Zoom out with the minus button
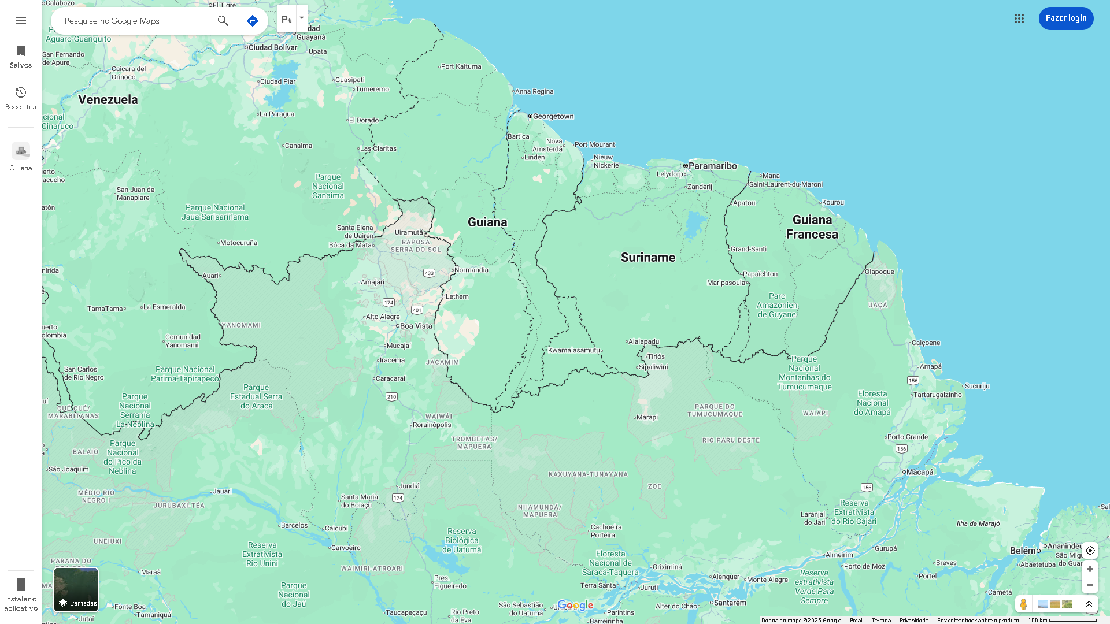This screenshot has height=624, width=1110. 1090,585
